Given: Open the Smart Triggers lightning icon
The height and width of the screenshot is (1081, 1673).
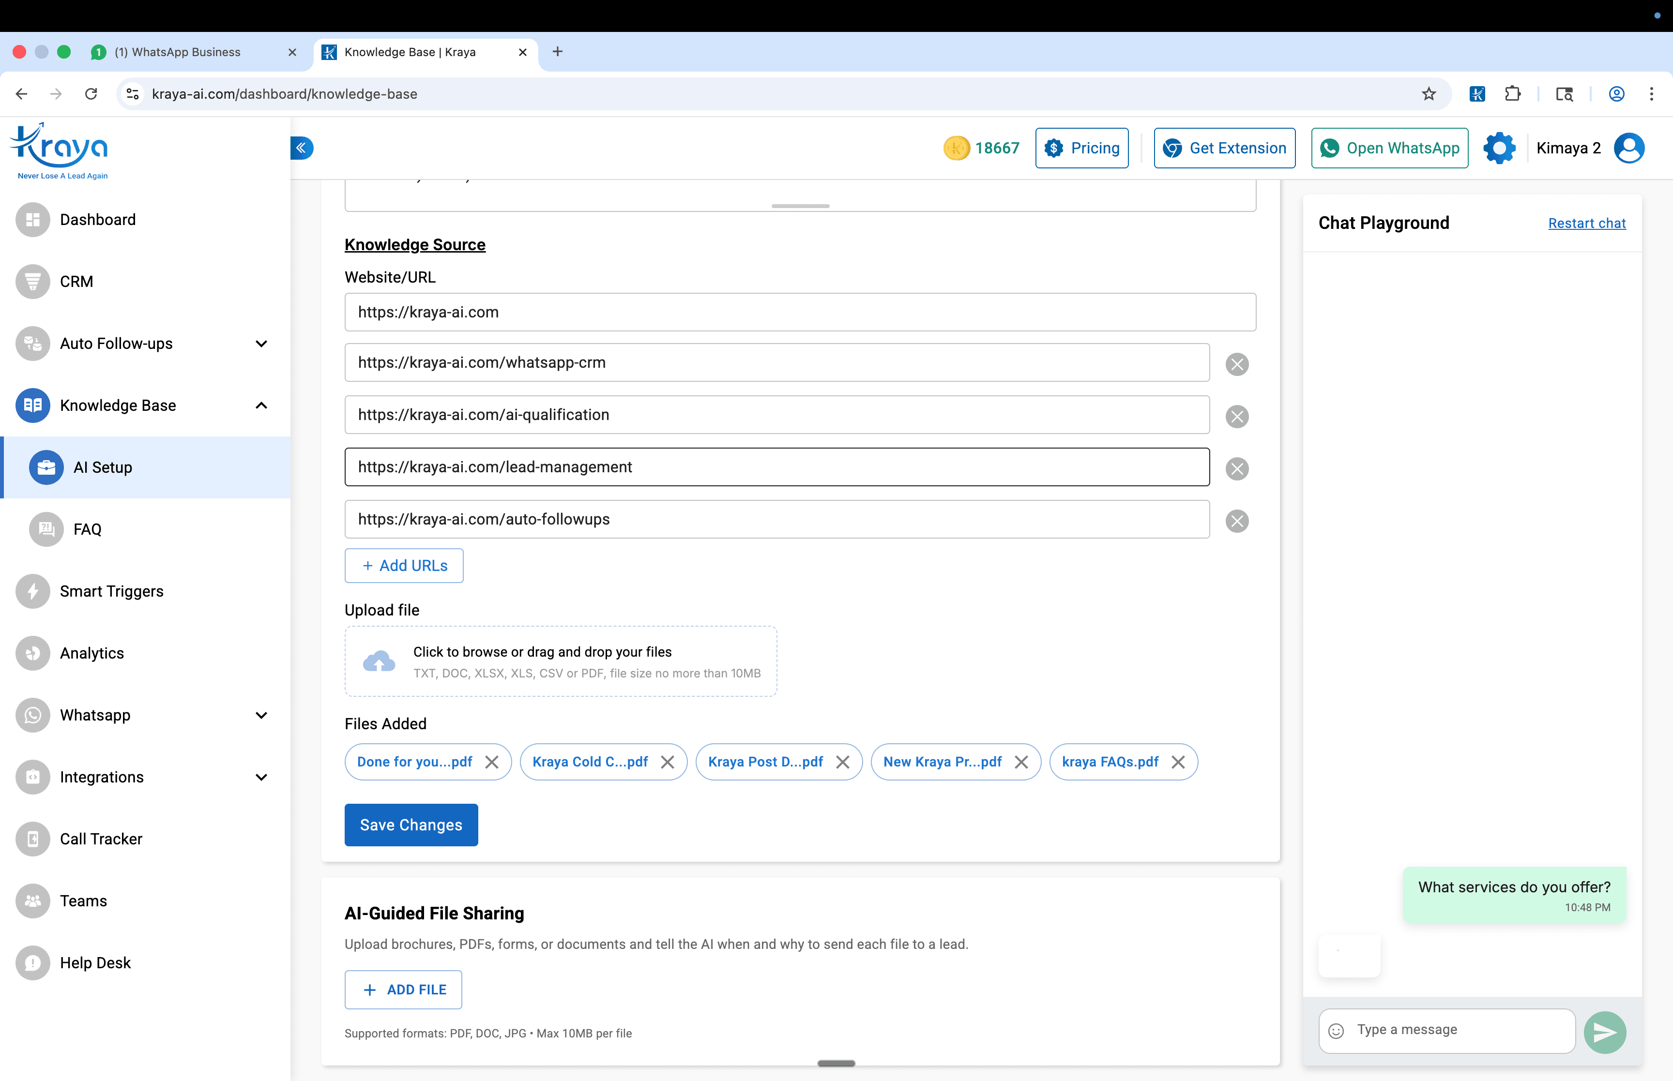Looking at the screenshot, I should point(32,591).
